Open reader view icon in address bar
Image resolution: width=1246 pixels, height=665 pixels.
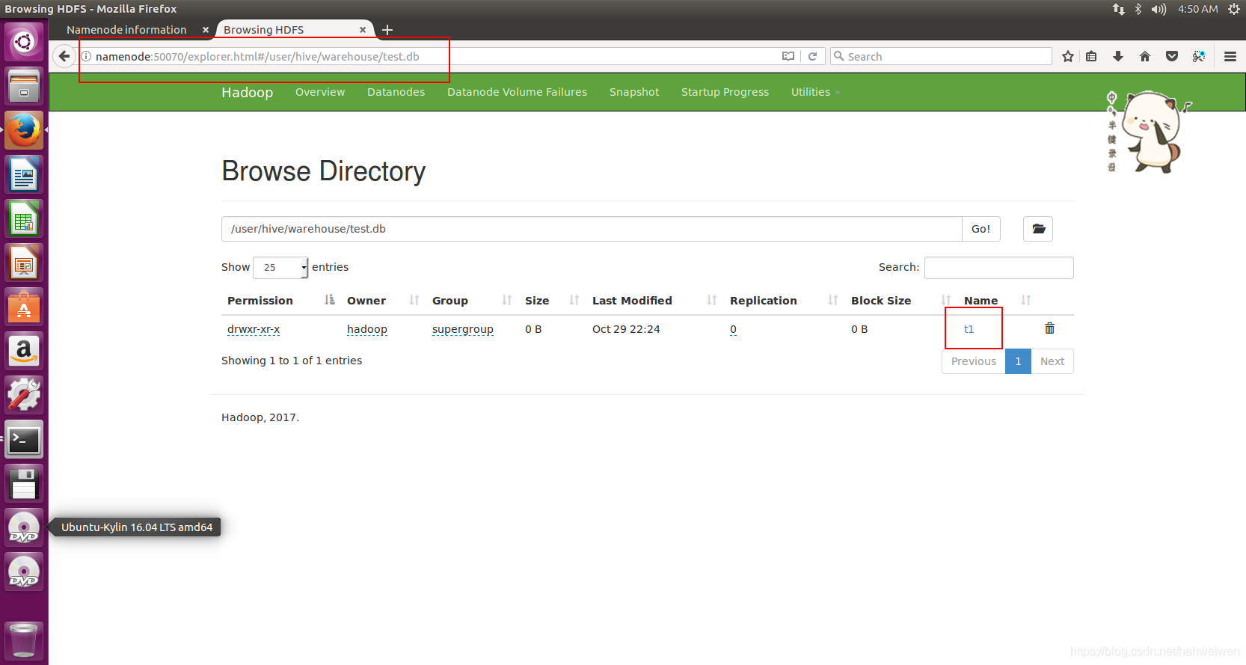(788, 56)
